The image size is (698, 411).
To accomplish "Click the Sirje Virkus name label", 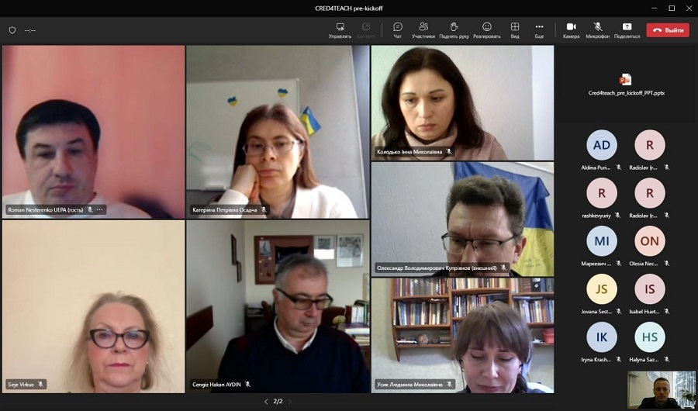I will point(21,385).
